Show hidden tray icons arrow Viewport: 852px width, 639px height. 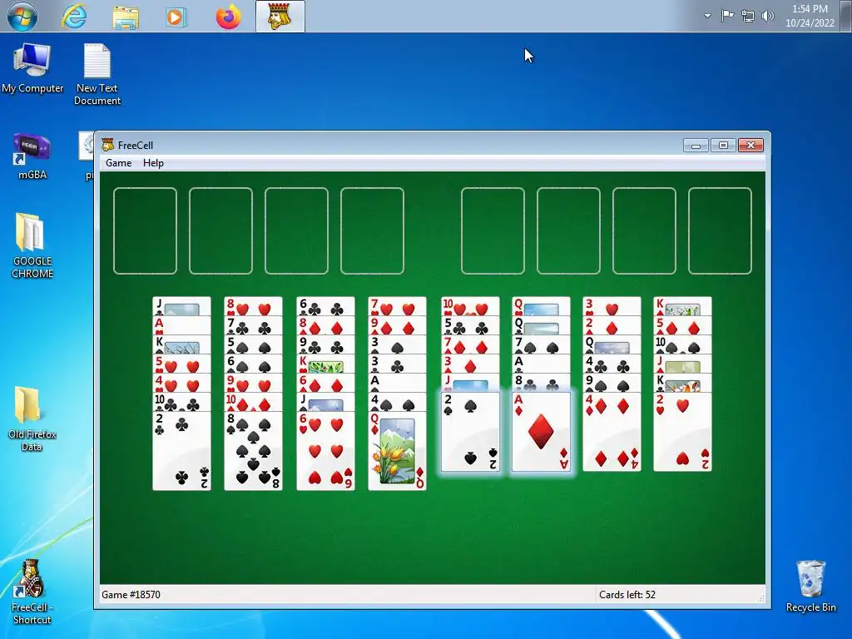707,16
